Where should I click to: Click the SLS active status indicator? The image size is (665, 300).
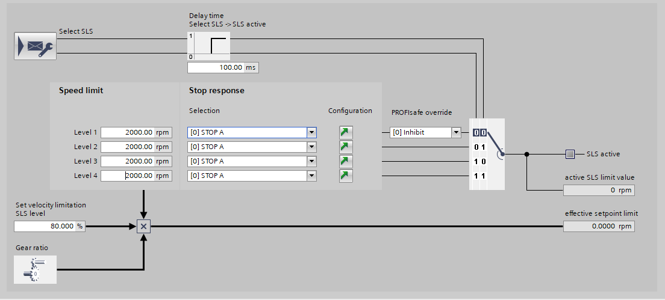click(x=570, y=154)
